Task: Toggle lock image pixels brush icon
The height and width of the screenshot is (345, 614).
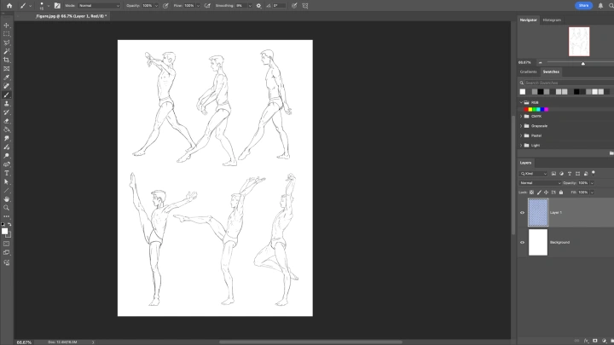Action: point(539,192)
